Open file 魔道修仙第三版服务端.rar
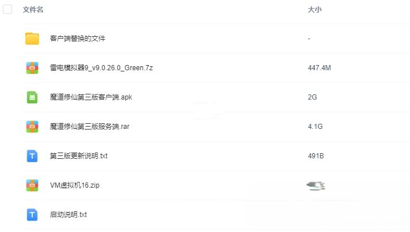410x232 pixels. 90,127
